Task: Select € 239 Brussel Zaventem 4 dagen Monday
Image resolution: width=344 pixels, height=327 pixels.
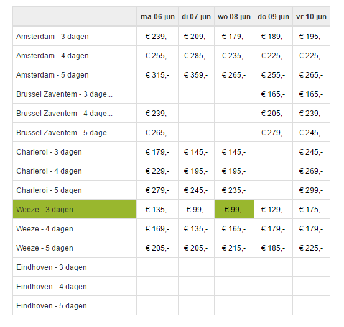Action: 157,114
